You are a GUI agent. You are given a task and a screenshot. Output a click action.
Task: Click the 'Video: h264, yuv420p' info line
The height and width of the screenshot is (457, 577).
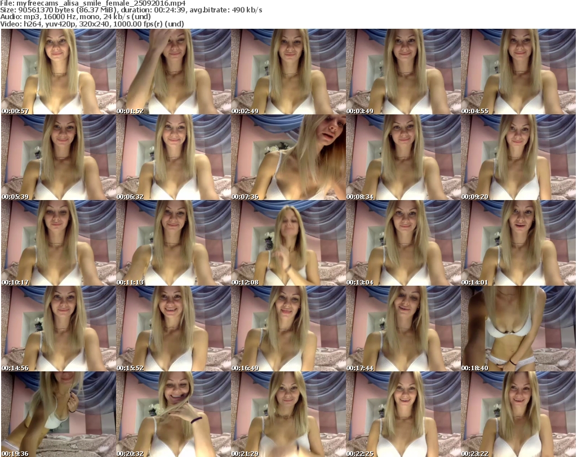point(92,24)
